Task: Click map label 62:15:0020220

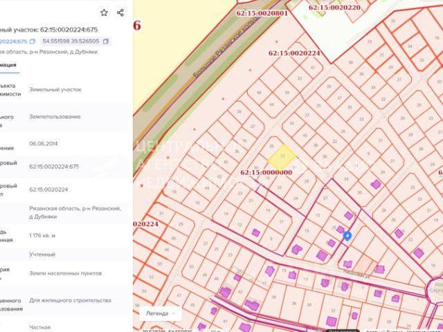Action: pyautogui.click(x=334, y=8)
